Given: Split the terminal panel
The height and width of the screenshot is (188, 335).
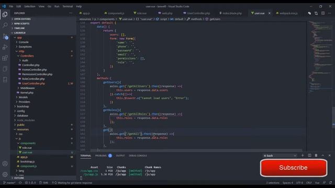Looking at the screenshot, I should (309, 156).
